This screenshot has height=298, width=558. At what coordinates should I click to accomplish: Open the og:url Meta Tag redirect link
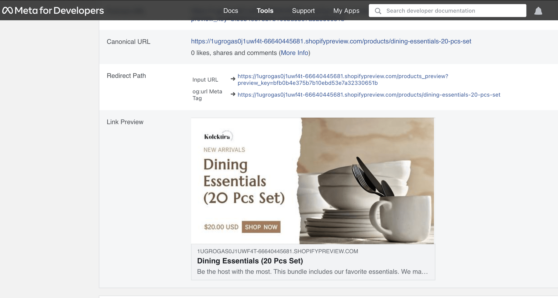pyautogui.click(x=369, y=95)
